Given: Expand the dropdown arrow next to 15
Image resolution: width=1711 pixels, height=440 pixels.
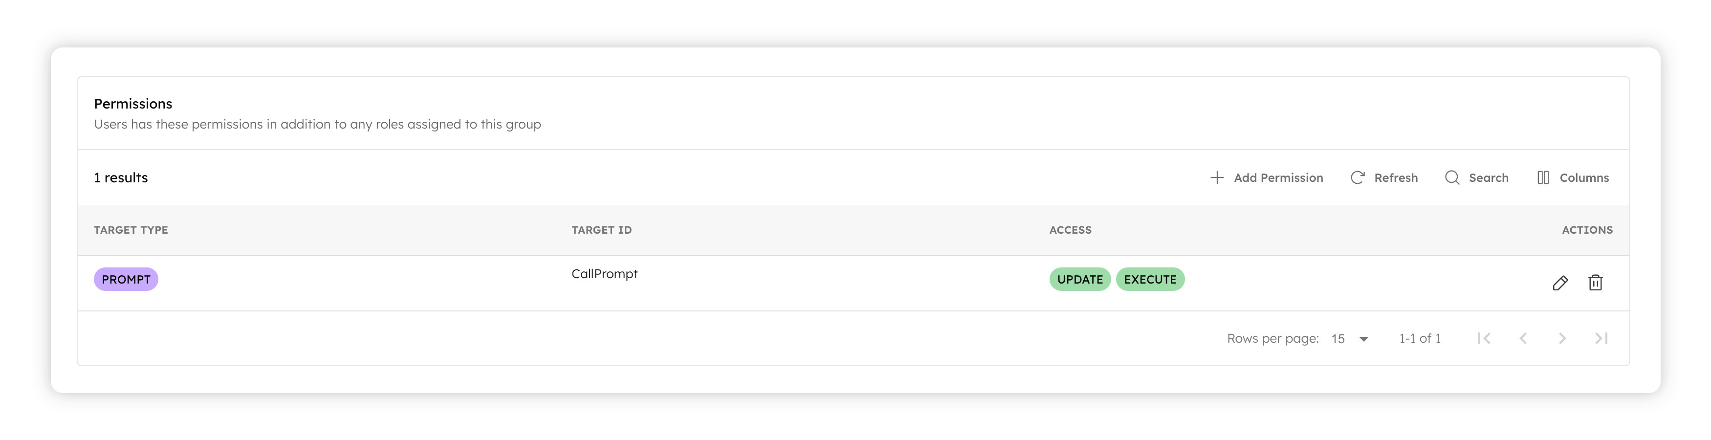Looking at the screenshot, I should click(1363, 339).
